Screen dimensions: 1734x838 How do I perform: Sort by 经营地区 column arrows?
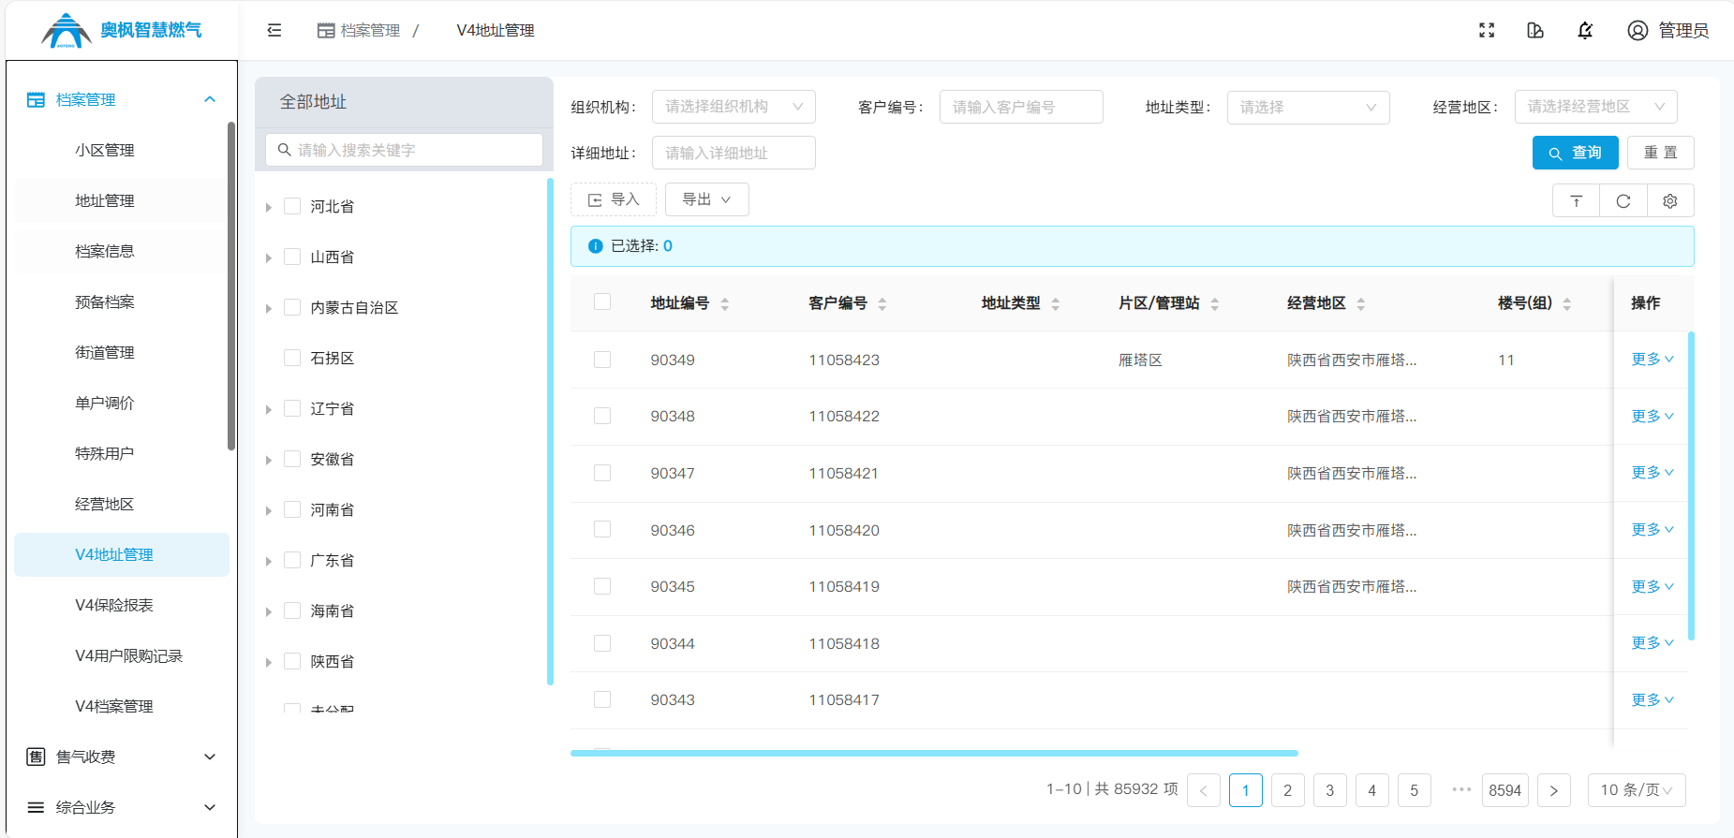tap(1361, 303)
